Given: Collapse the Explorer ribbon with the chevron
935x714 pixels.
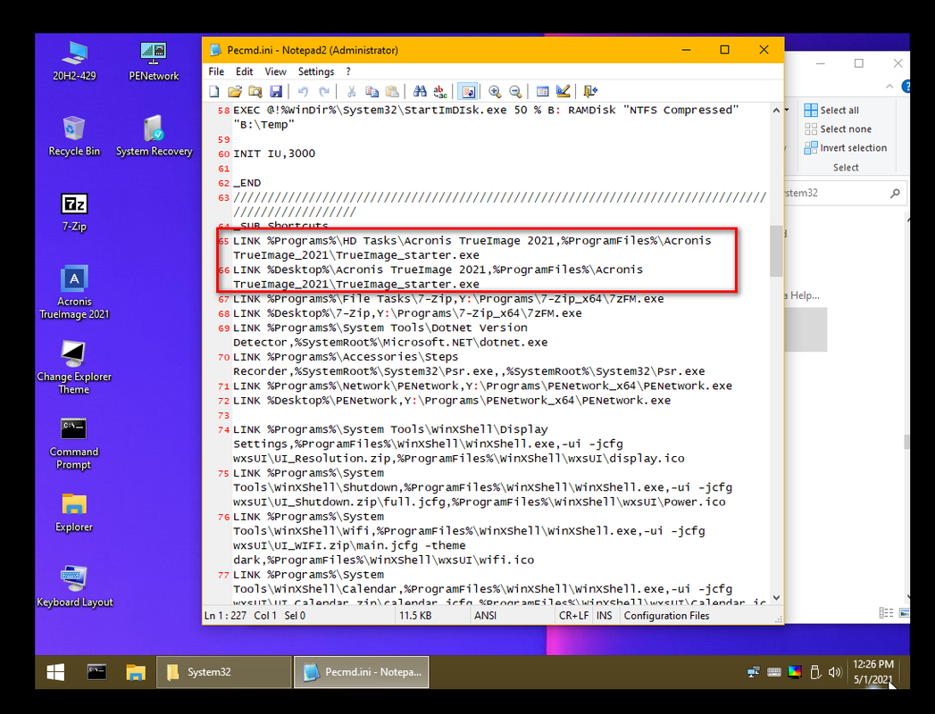Looking at the screenshot, I should pyautogui.click(x=889, y=87).
